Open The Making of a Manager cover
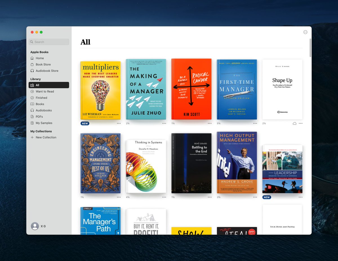This screenshot has height=261, width=338. [146, 89]
